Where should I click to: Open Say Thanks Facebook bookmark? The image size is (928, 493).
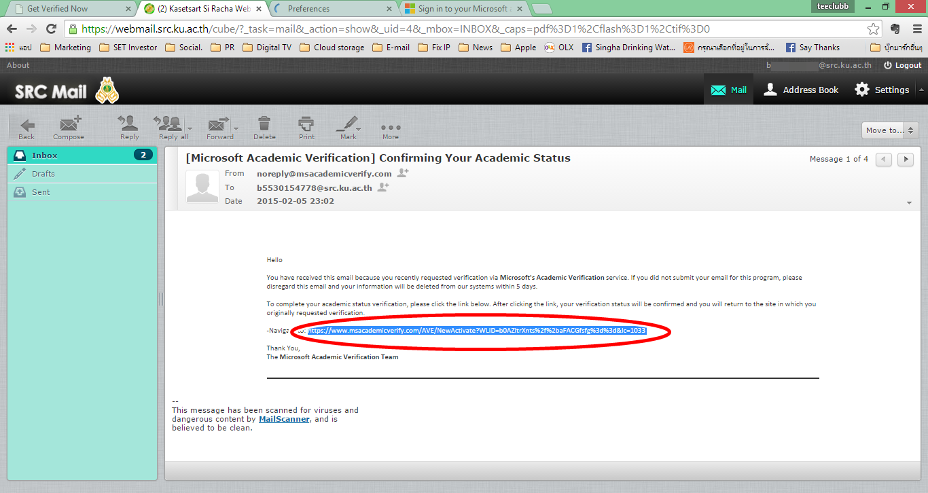813,48
